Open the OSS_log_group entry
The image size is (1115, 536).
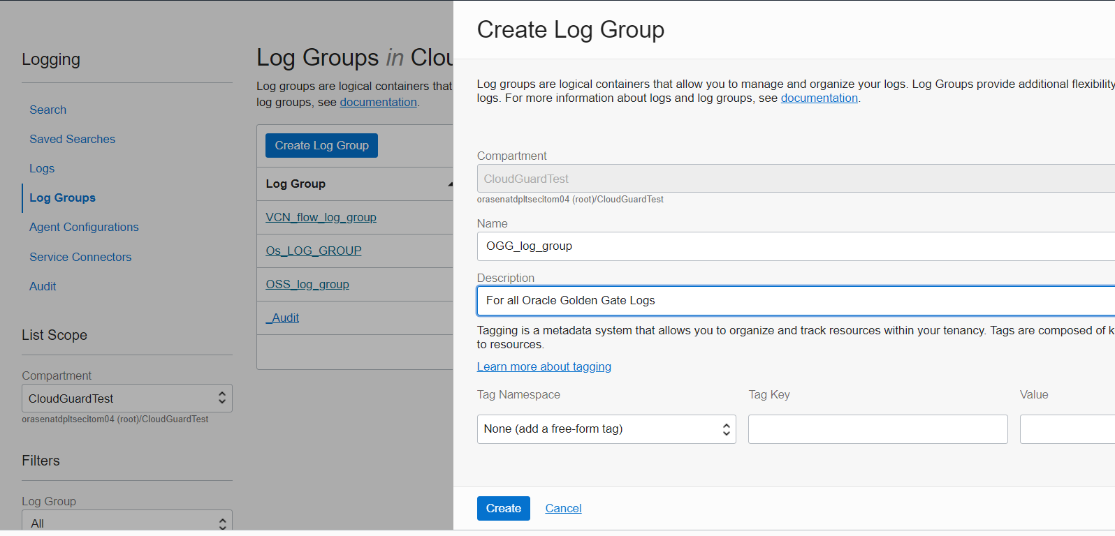[x=307, y=284]
